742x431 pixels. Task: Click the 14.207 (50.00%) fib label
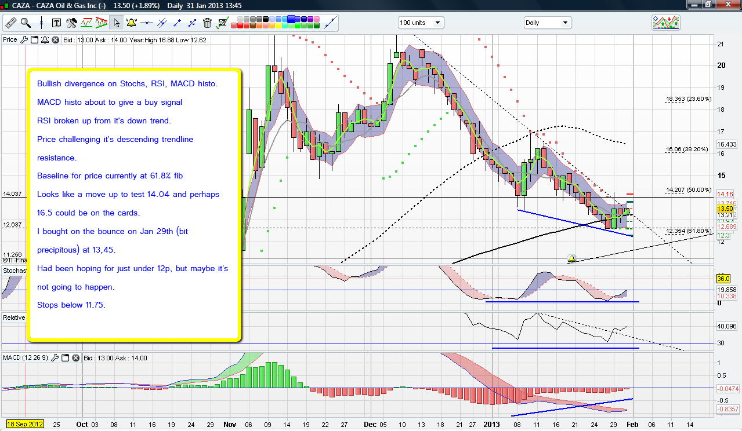click(689, 189)
